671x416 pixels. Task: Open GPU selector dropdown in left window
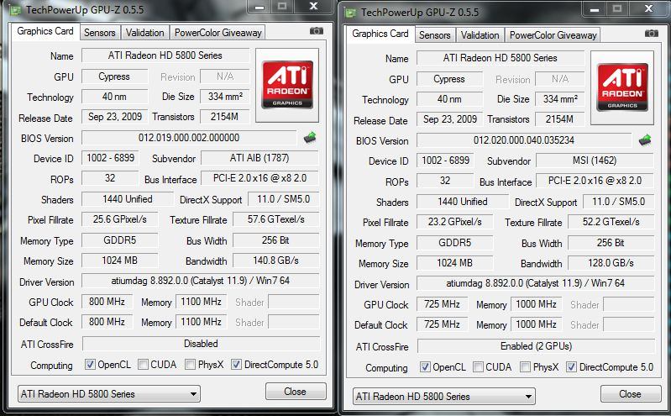[109, 393]
